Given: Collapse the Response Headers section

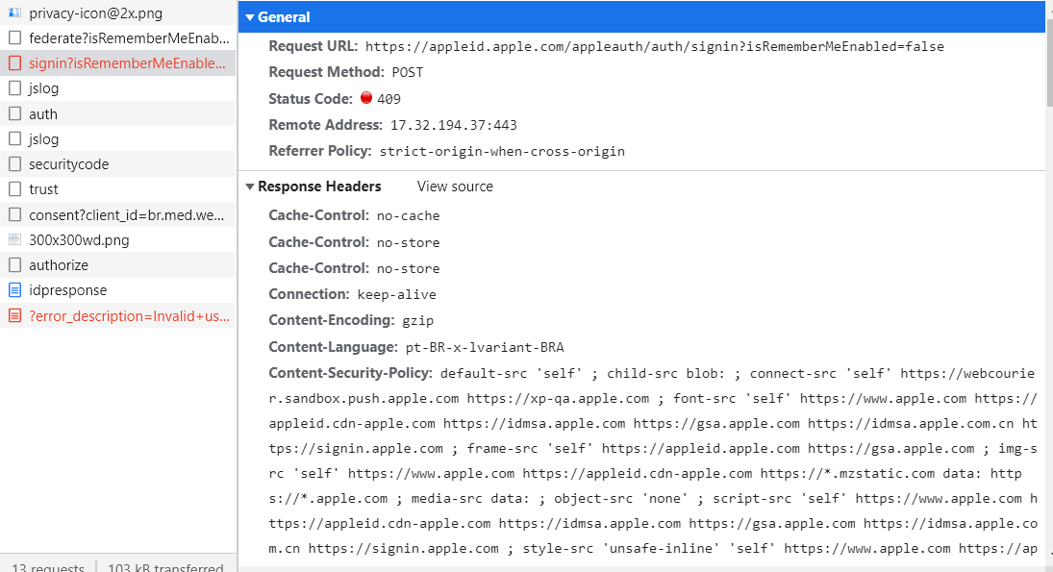Looking at the screenshot, I should [250, 187].
